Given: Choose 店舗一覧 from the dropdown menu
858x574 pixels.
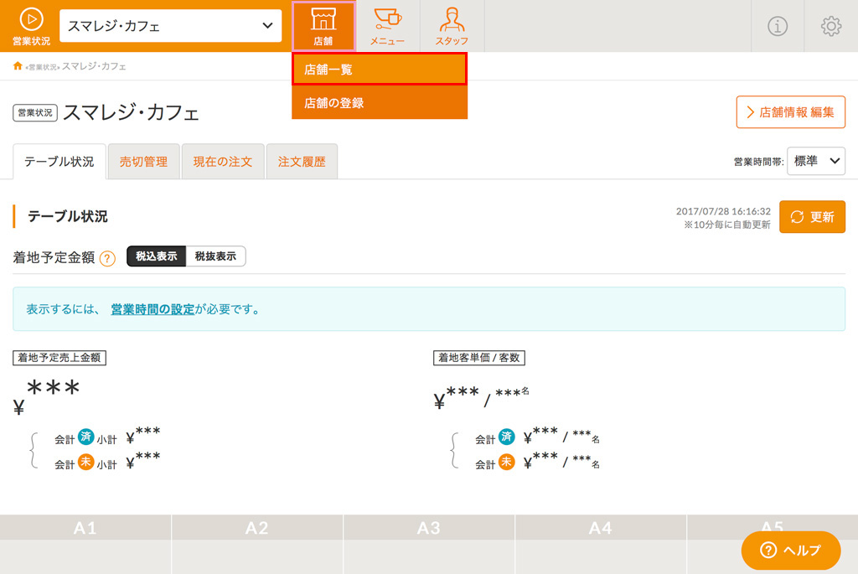Looking at the screenshot, I should click(x=380, y=69).
